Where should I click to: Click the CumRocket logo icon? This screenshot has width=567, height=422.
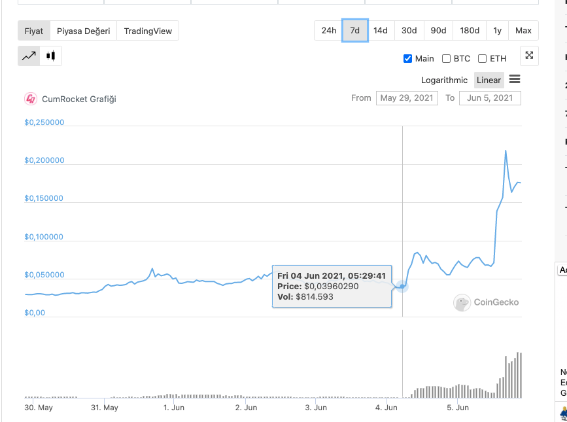click(31, 99)
